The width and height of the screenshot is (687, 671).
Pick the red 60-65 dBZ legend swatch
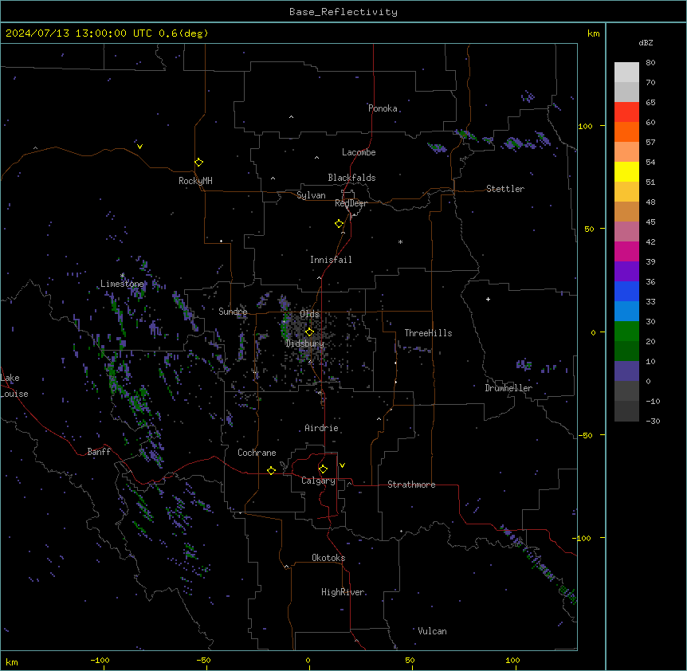(x=626, y=112)
